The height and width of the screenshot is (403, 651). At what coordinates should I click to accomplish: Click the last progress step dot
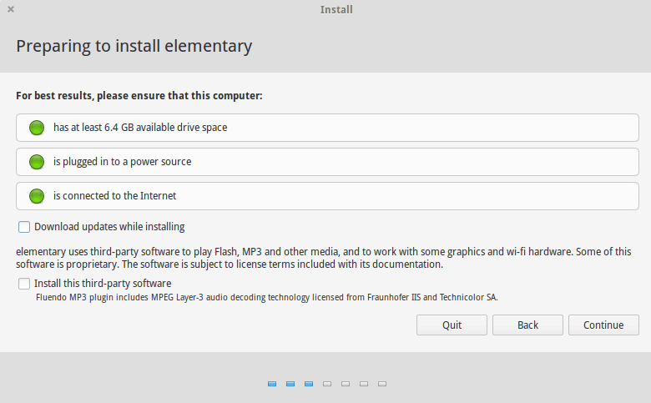click(x=382, y=384)
